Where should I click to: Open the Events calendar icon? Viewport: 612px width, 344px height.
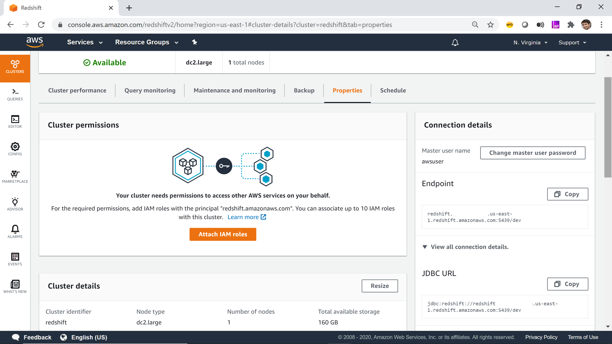coord(15,259)
